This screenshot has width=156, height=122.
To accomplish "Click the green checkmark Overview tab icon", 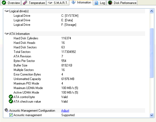I will pyautogui.click(x=4, y=3).
